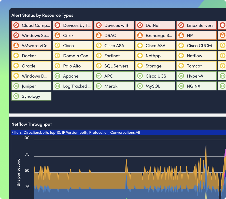Click the 'Alert Status by Resource Types' heading
Viewport: 226px width, 199px height.
click(x=42, y=15)
